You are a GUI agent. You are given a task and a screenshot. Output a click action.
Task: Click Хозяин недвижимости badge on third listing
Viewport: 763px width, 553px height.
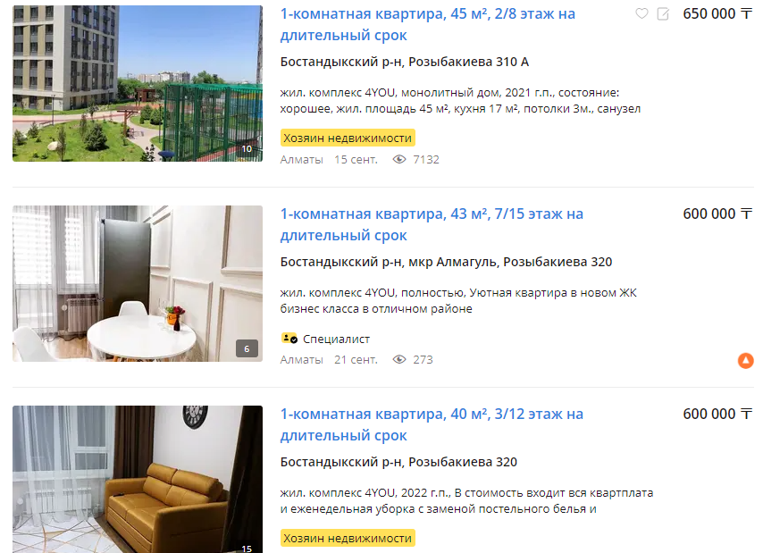click(348, 538)
